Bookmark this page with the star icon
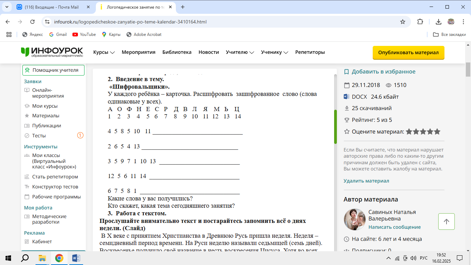 (403, 22)
